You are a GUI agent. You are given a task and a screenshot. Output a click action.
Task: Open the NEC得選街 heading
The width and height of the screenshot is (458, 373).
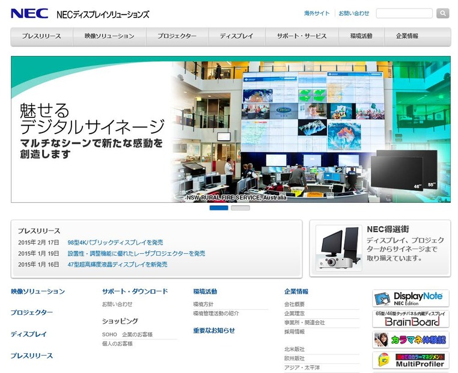pos(388,229)
